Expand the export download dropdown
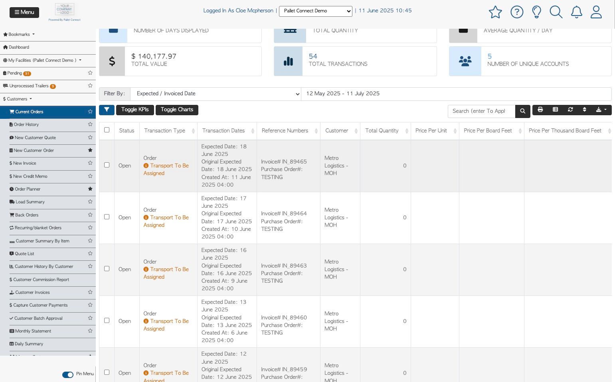Image resolution: width=615 pixels, height=382 pixels. click(x=601, y=110)
